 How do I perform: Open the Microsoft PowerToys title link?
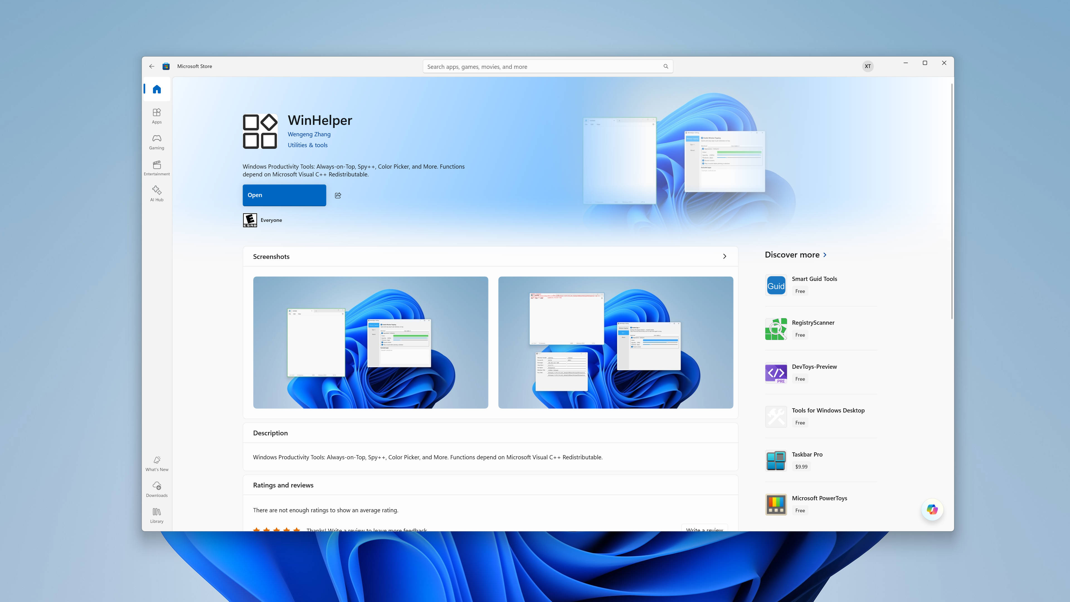coord(819,499)
